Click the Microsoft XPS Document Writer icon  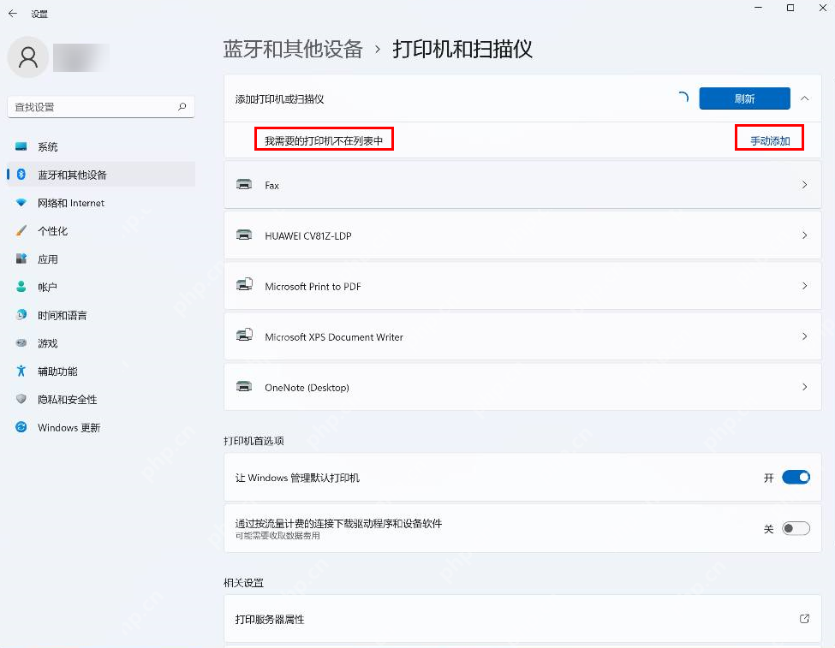pyautogui.click(x=244, y=336)
